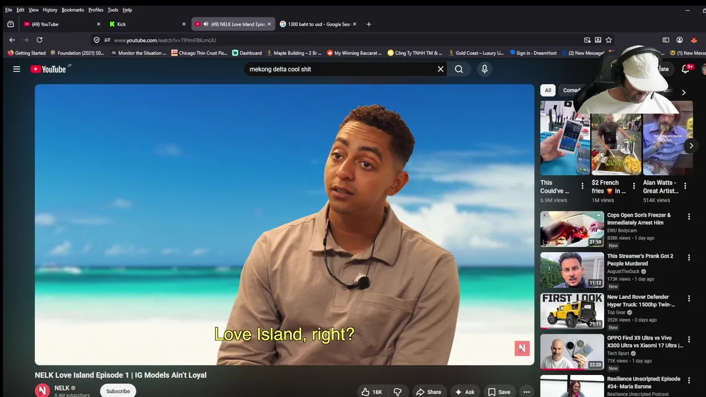This screenshot has height=397, width=706.
Task: Open options for $2 French fries short
Action: pos(634,186)
